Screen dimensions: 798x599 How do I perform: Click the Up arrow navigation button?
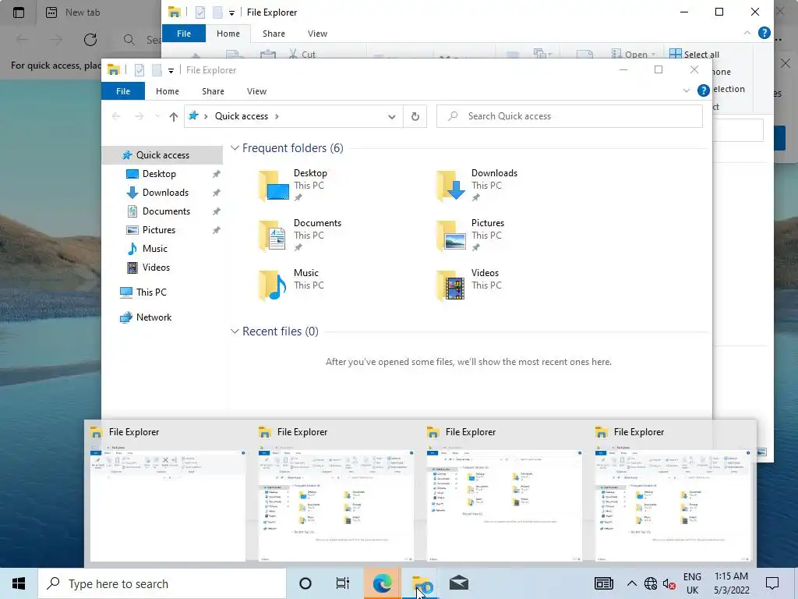(174, 117)
